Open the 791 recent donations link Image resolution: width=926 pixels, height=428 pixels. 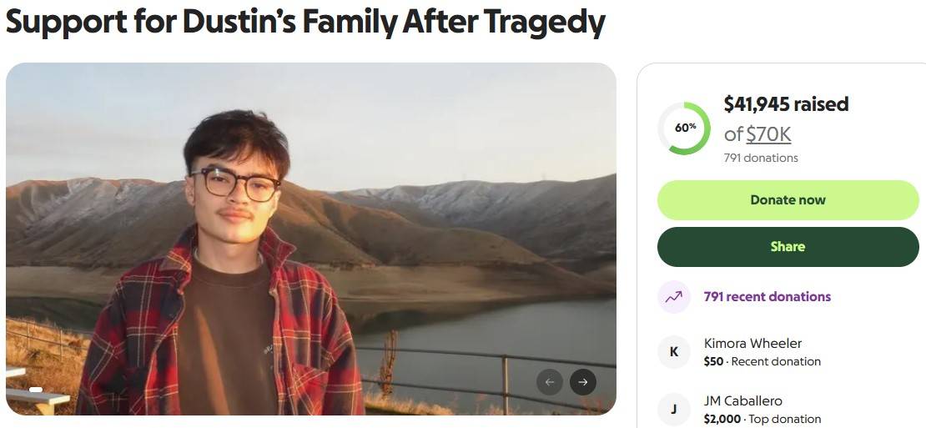click(x=767, y=296)
